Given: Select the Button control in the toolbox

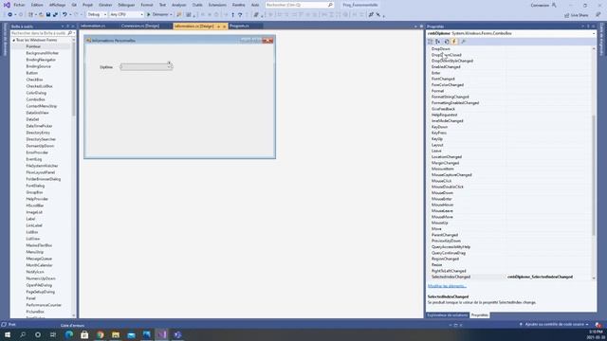Looking at the screenshot, I should (32, 73).
